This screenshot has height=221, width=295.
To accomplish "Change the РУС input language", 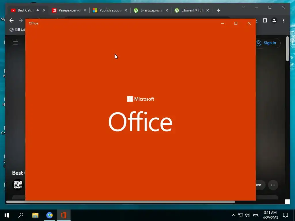I will click(256, 215).
